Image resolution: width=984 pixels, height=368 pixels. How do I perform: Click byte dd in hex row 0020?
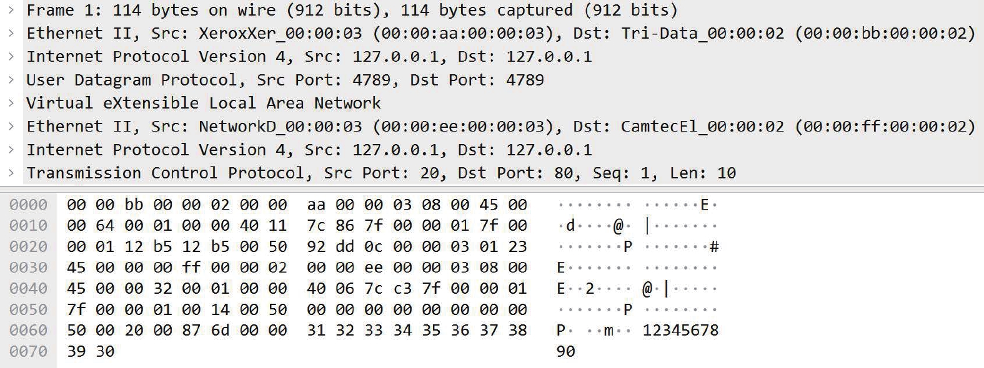345,246
